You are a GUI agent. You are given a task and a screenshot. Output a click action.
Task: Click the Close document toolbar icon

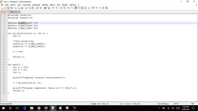pos(15,8)
